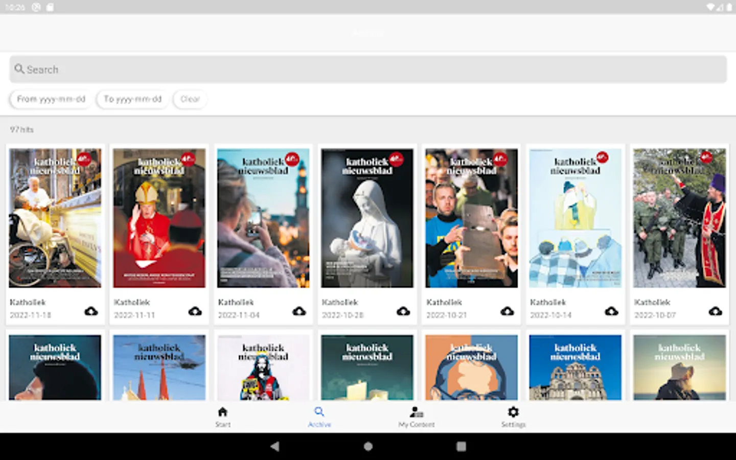Set the To date filter

(x=132, y=99)
